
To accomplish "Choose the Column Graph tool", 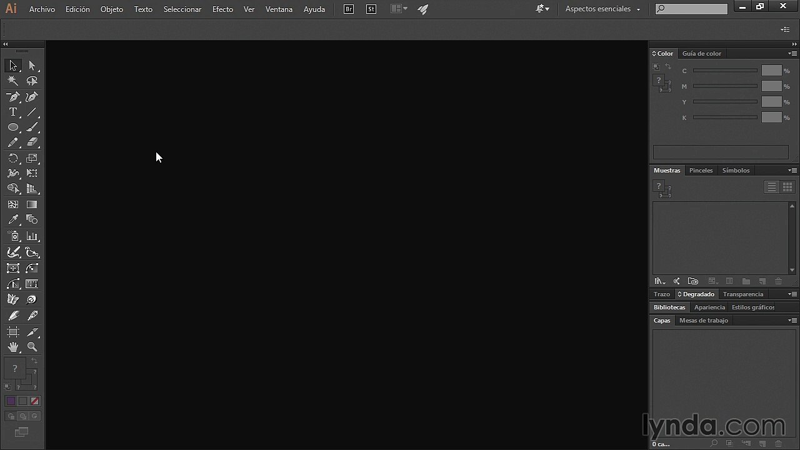I will [32, 236].
